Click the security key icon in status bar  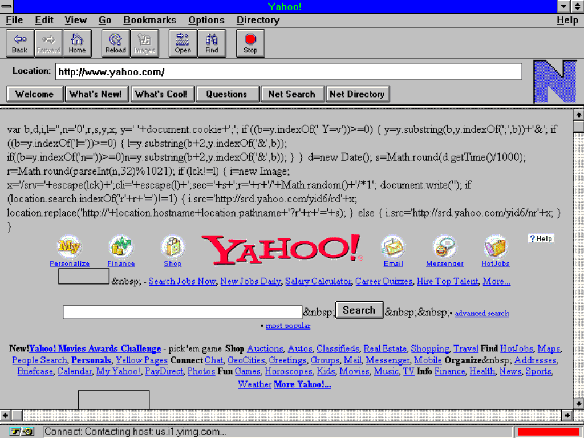tap(22, 432)
